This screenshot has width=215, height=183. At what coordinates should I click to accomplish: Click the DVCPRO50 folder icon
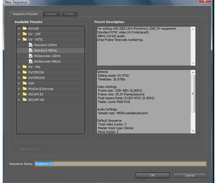coord(25,72)
